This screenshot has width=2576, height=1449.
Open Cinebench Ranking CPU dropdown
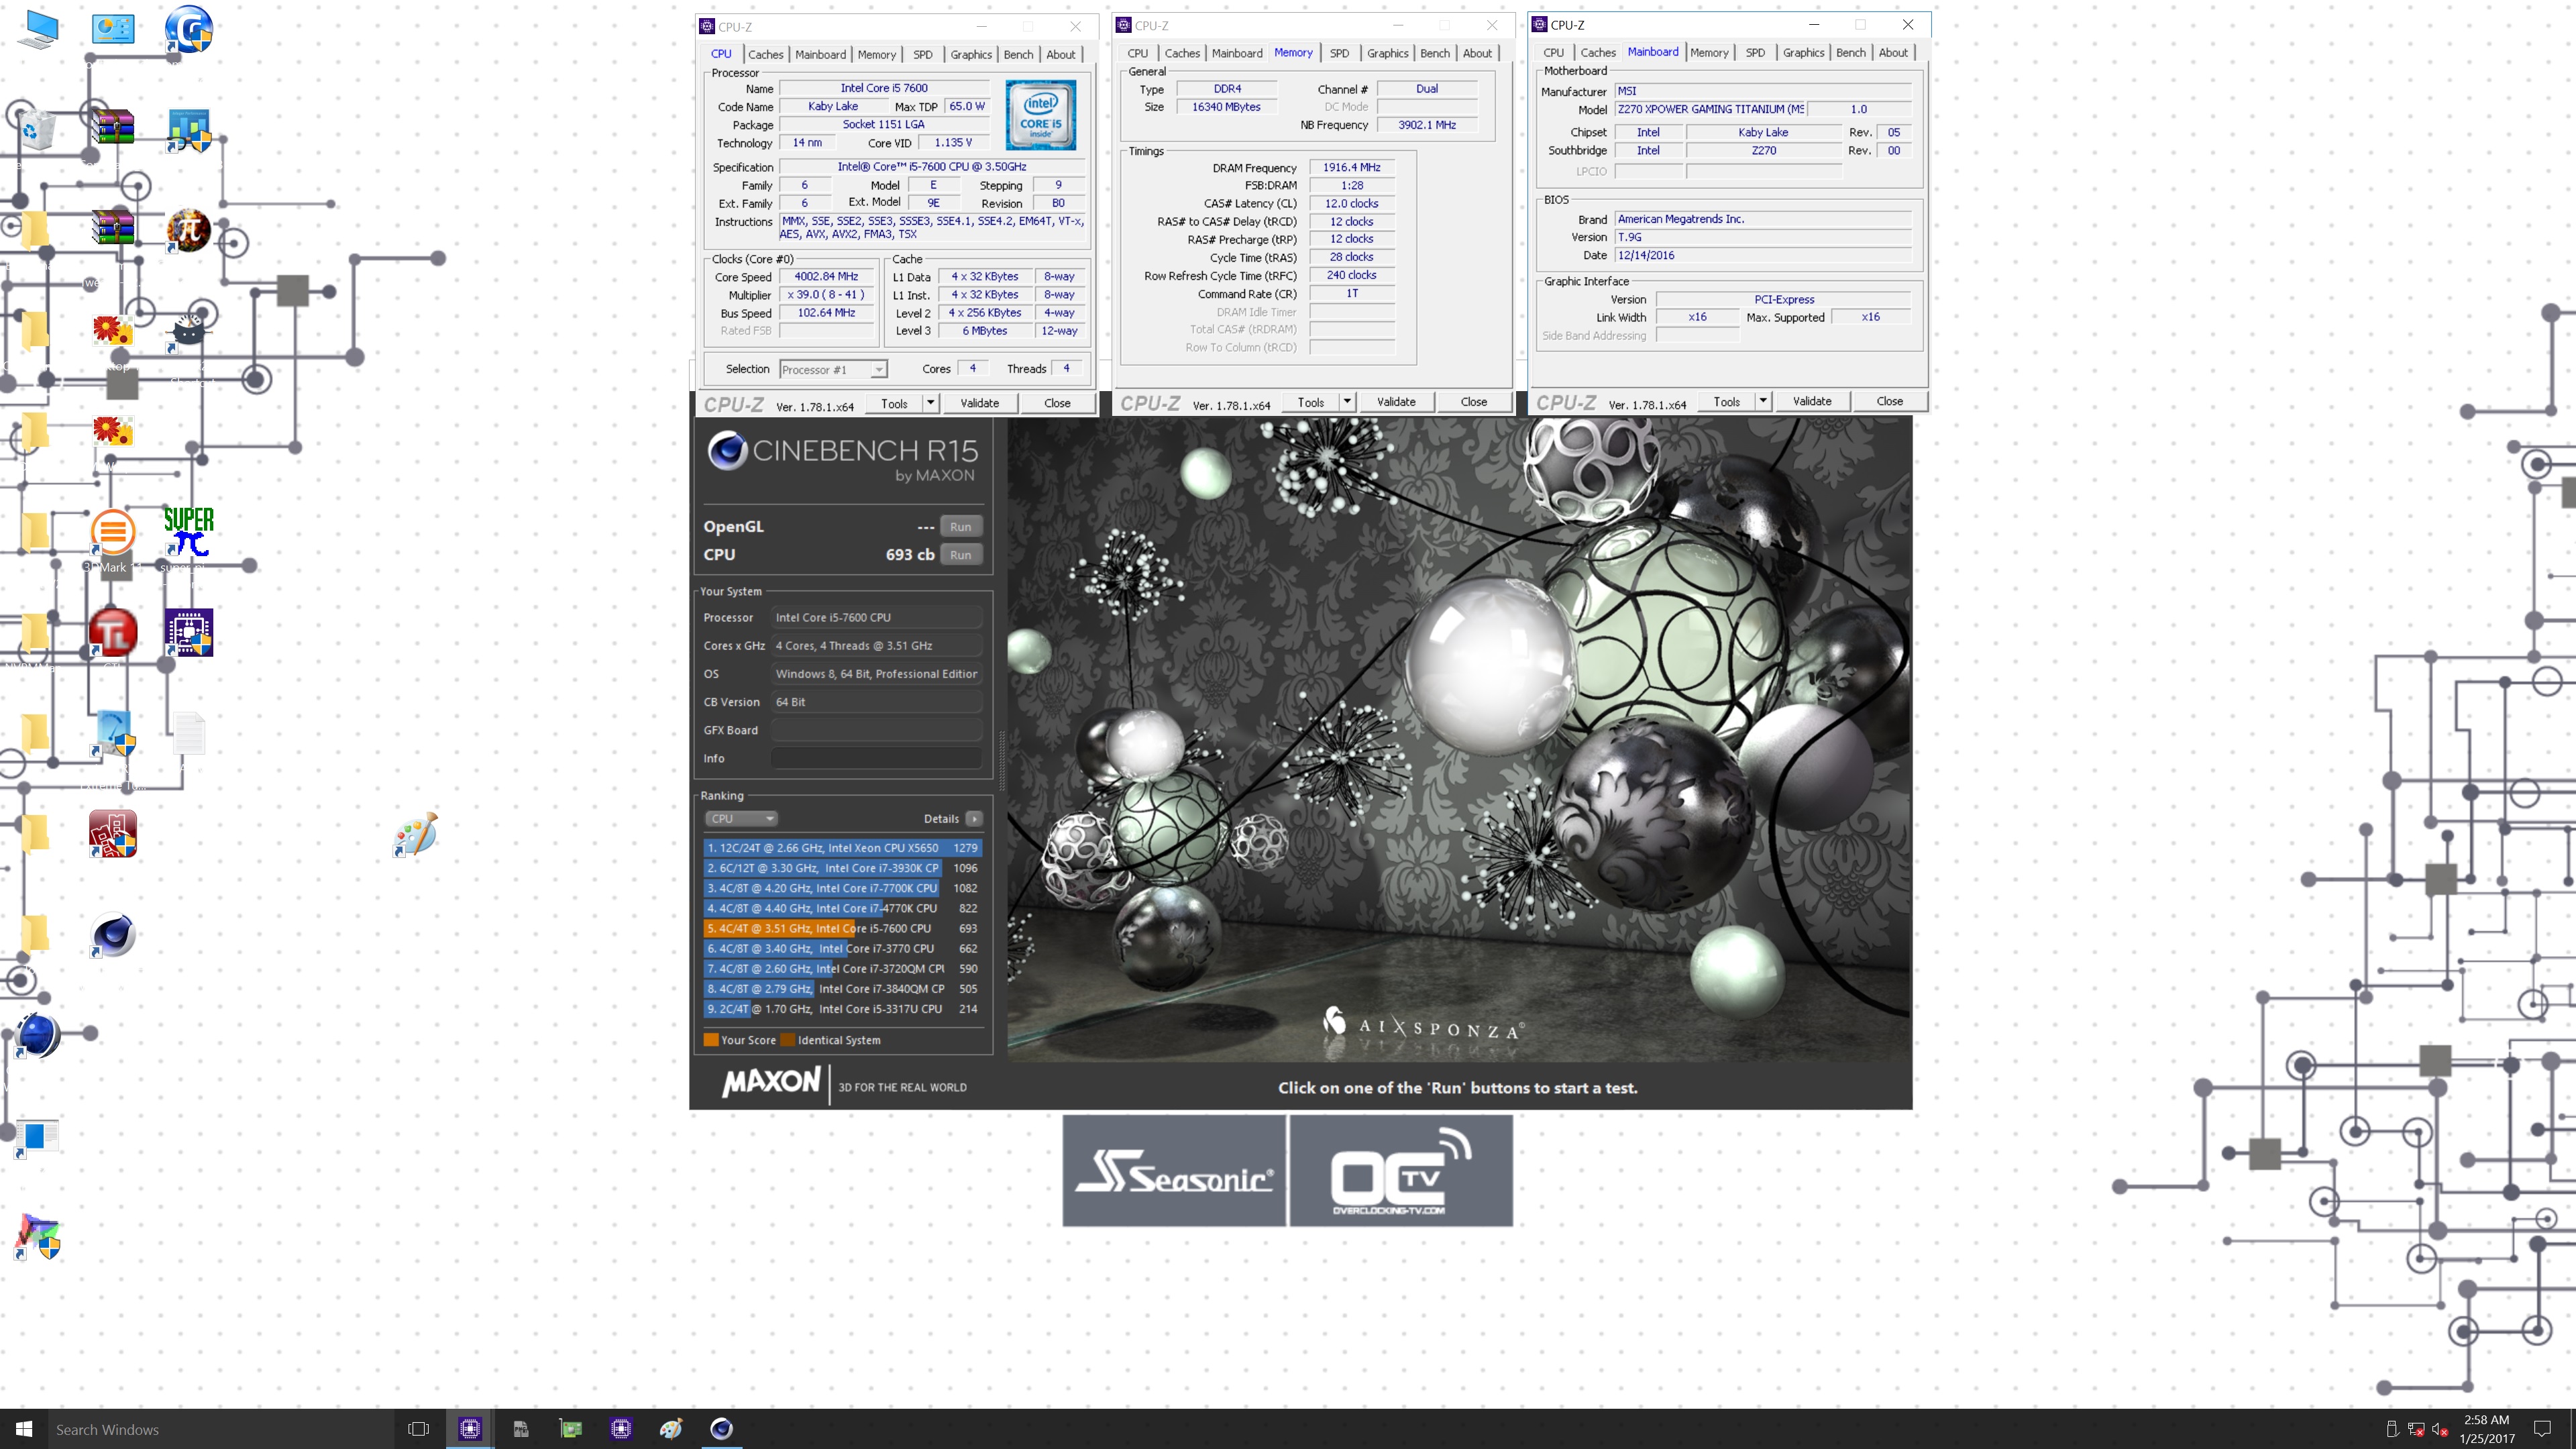(741, 819)
